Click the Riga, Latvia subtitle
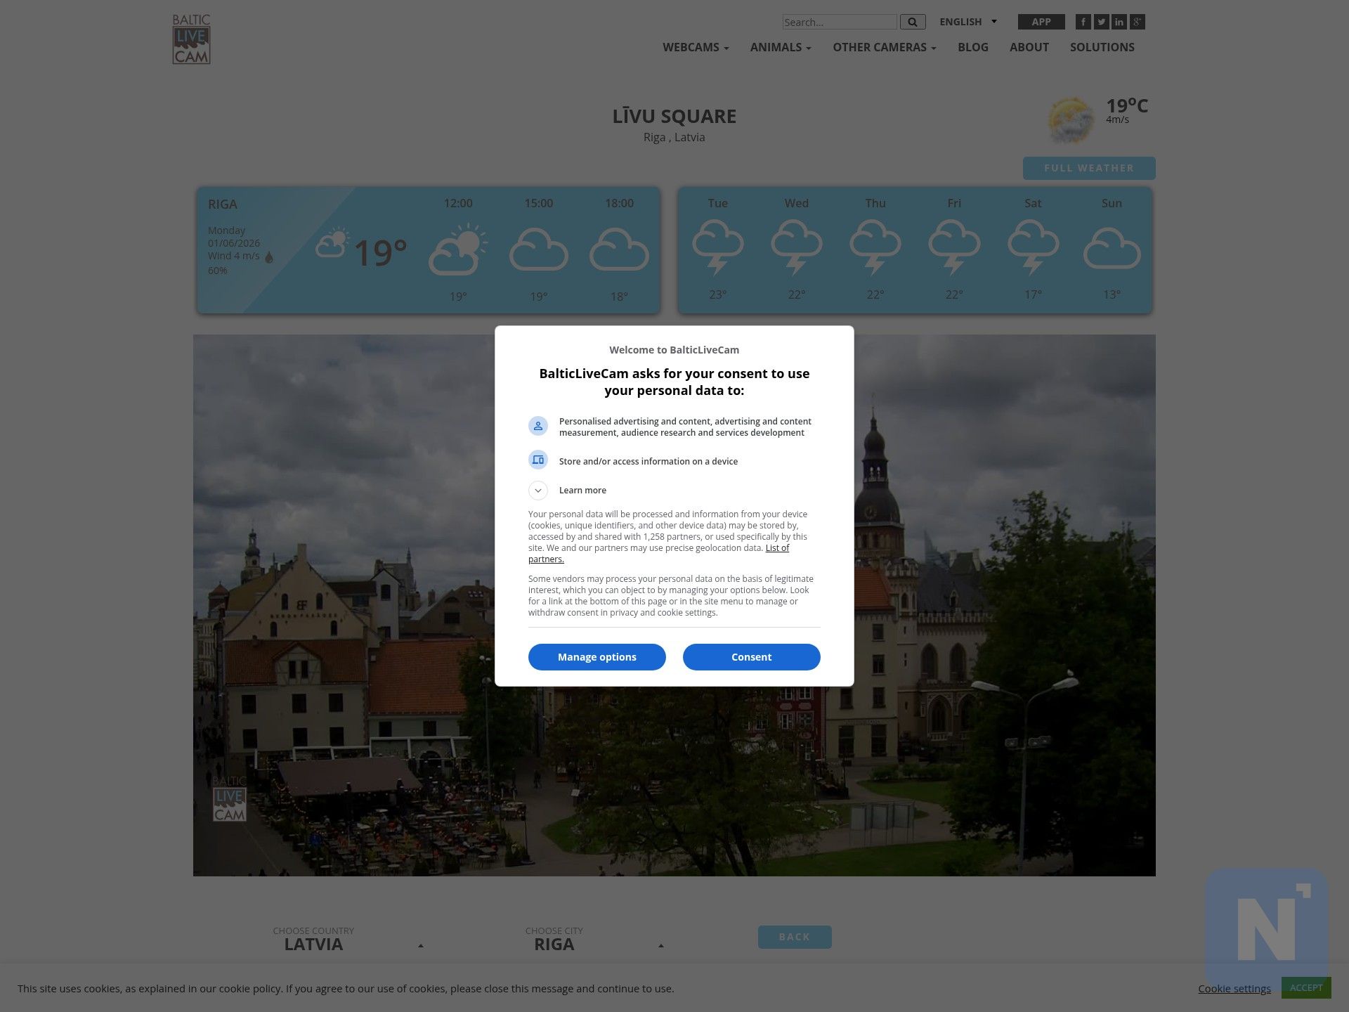 tap(674, 137)
